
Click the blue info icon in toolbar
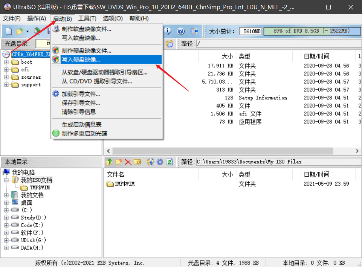pos(168,31)
